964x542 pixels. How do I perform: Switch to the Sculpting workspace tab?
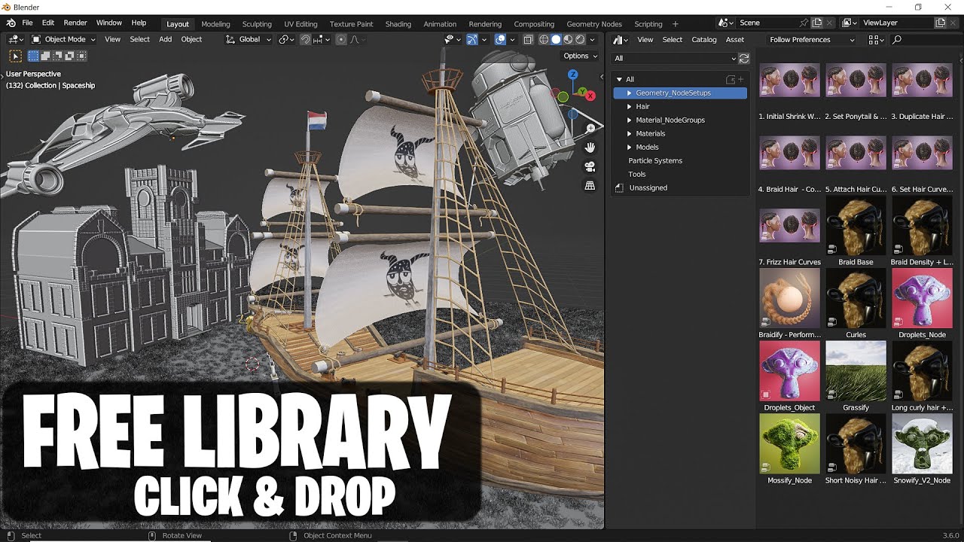[x=257, y=24]
